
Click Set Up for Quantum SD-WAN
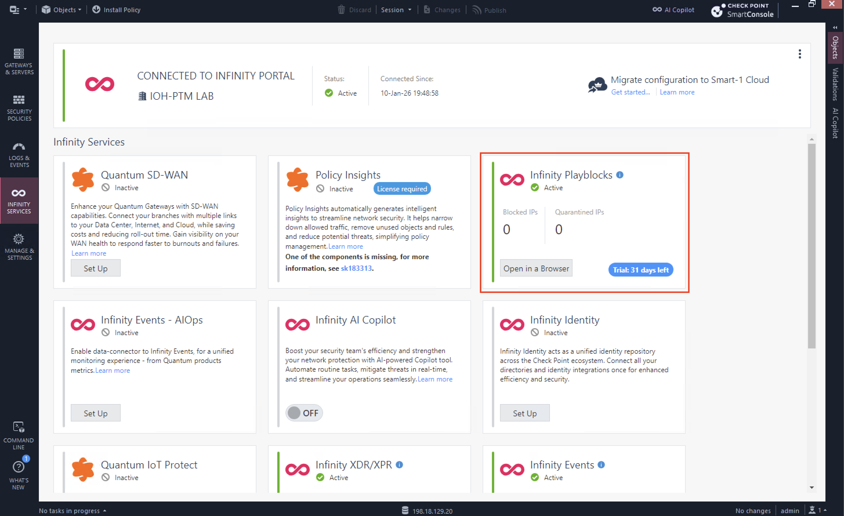tap(96, 268)
